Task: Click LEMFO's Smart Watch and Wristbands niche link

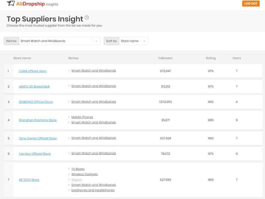Action: (94, 86)
